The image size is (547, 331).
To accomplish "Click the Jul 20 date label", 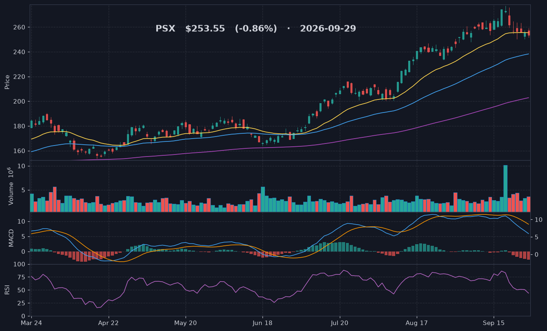I will pyautogui.click(x=339, y=323).
